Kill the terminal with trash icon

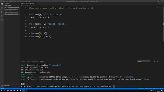pos(157,61)
